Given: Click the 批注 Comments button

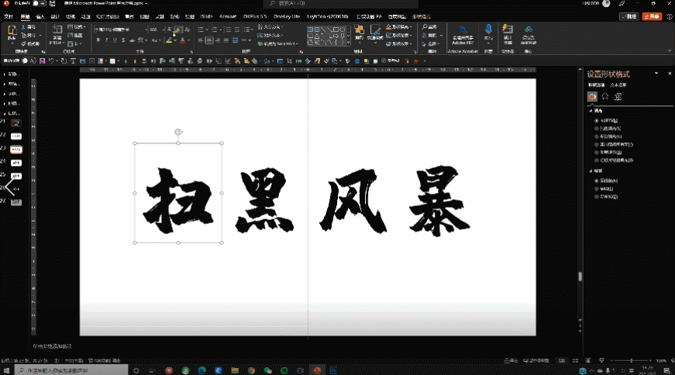Looking at the screenshot, I should 629,16.
